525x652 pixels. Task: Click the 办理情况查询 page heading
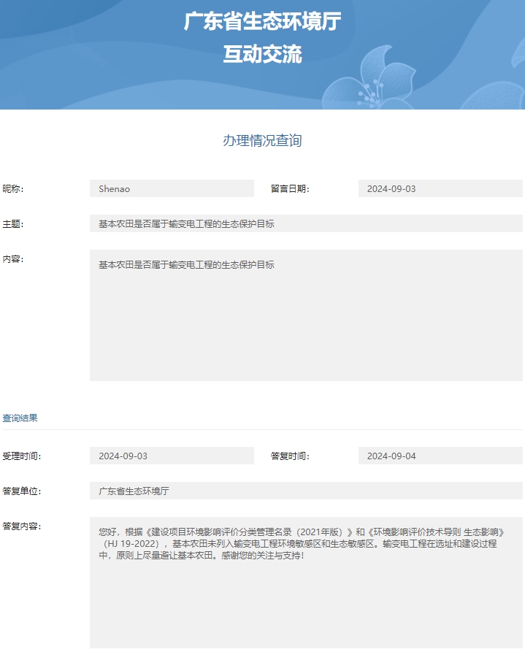(x=262, y=141)
